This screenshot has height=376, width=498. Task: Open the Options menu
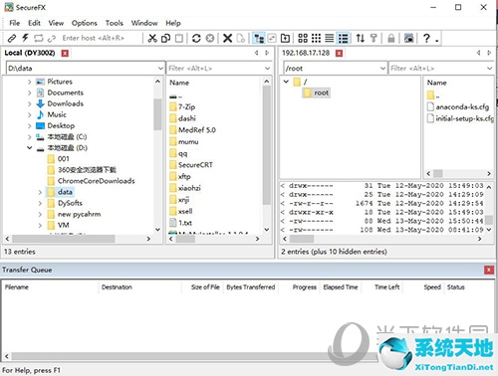click(x=85, y=23)
